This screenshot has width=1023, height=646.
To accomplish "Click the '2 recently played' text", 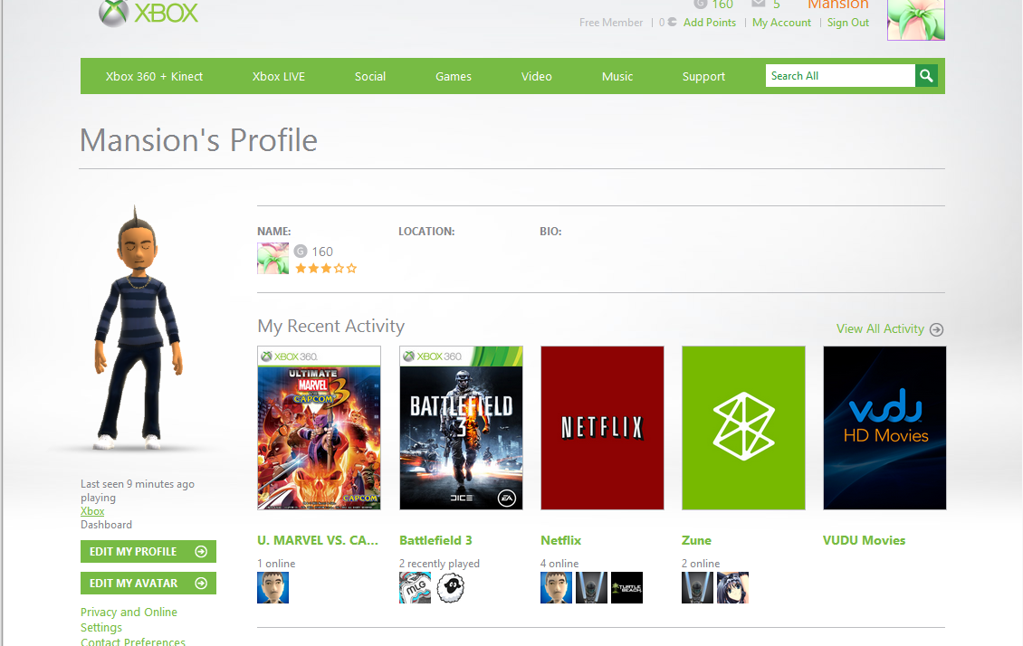I will coord(439,563).
